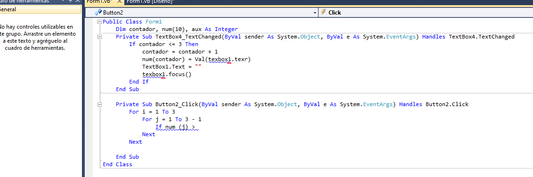The height and width of the screenshot is (177, 533).
Task: Click the 'If contador <= 3 Then' line
Action: tap(163, 44)
